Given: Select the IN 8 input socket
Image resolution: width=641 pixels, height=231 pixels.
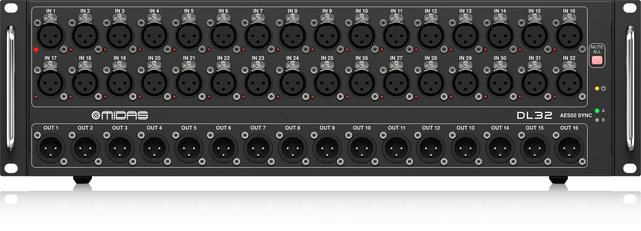Looking at the screenshot, I should 293,36.
